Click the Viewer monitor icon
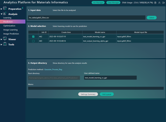This screenshot has width=166, height=122. point(5,39)
